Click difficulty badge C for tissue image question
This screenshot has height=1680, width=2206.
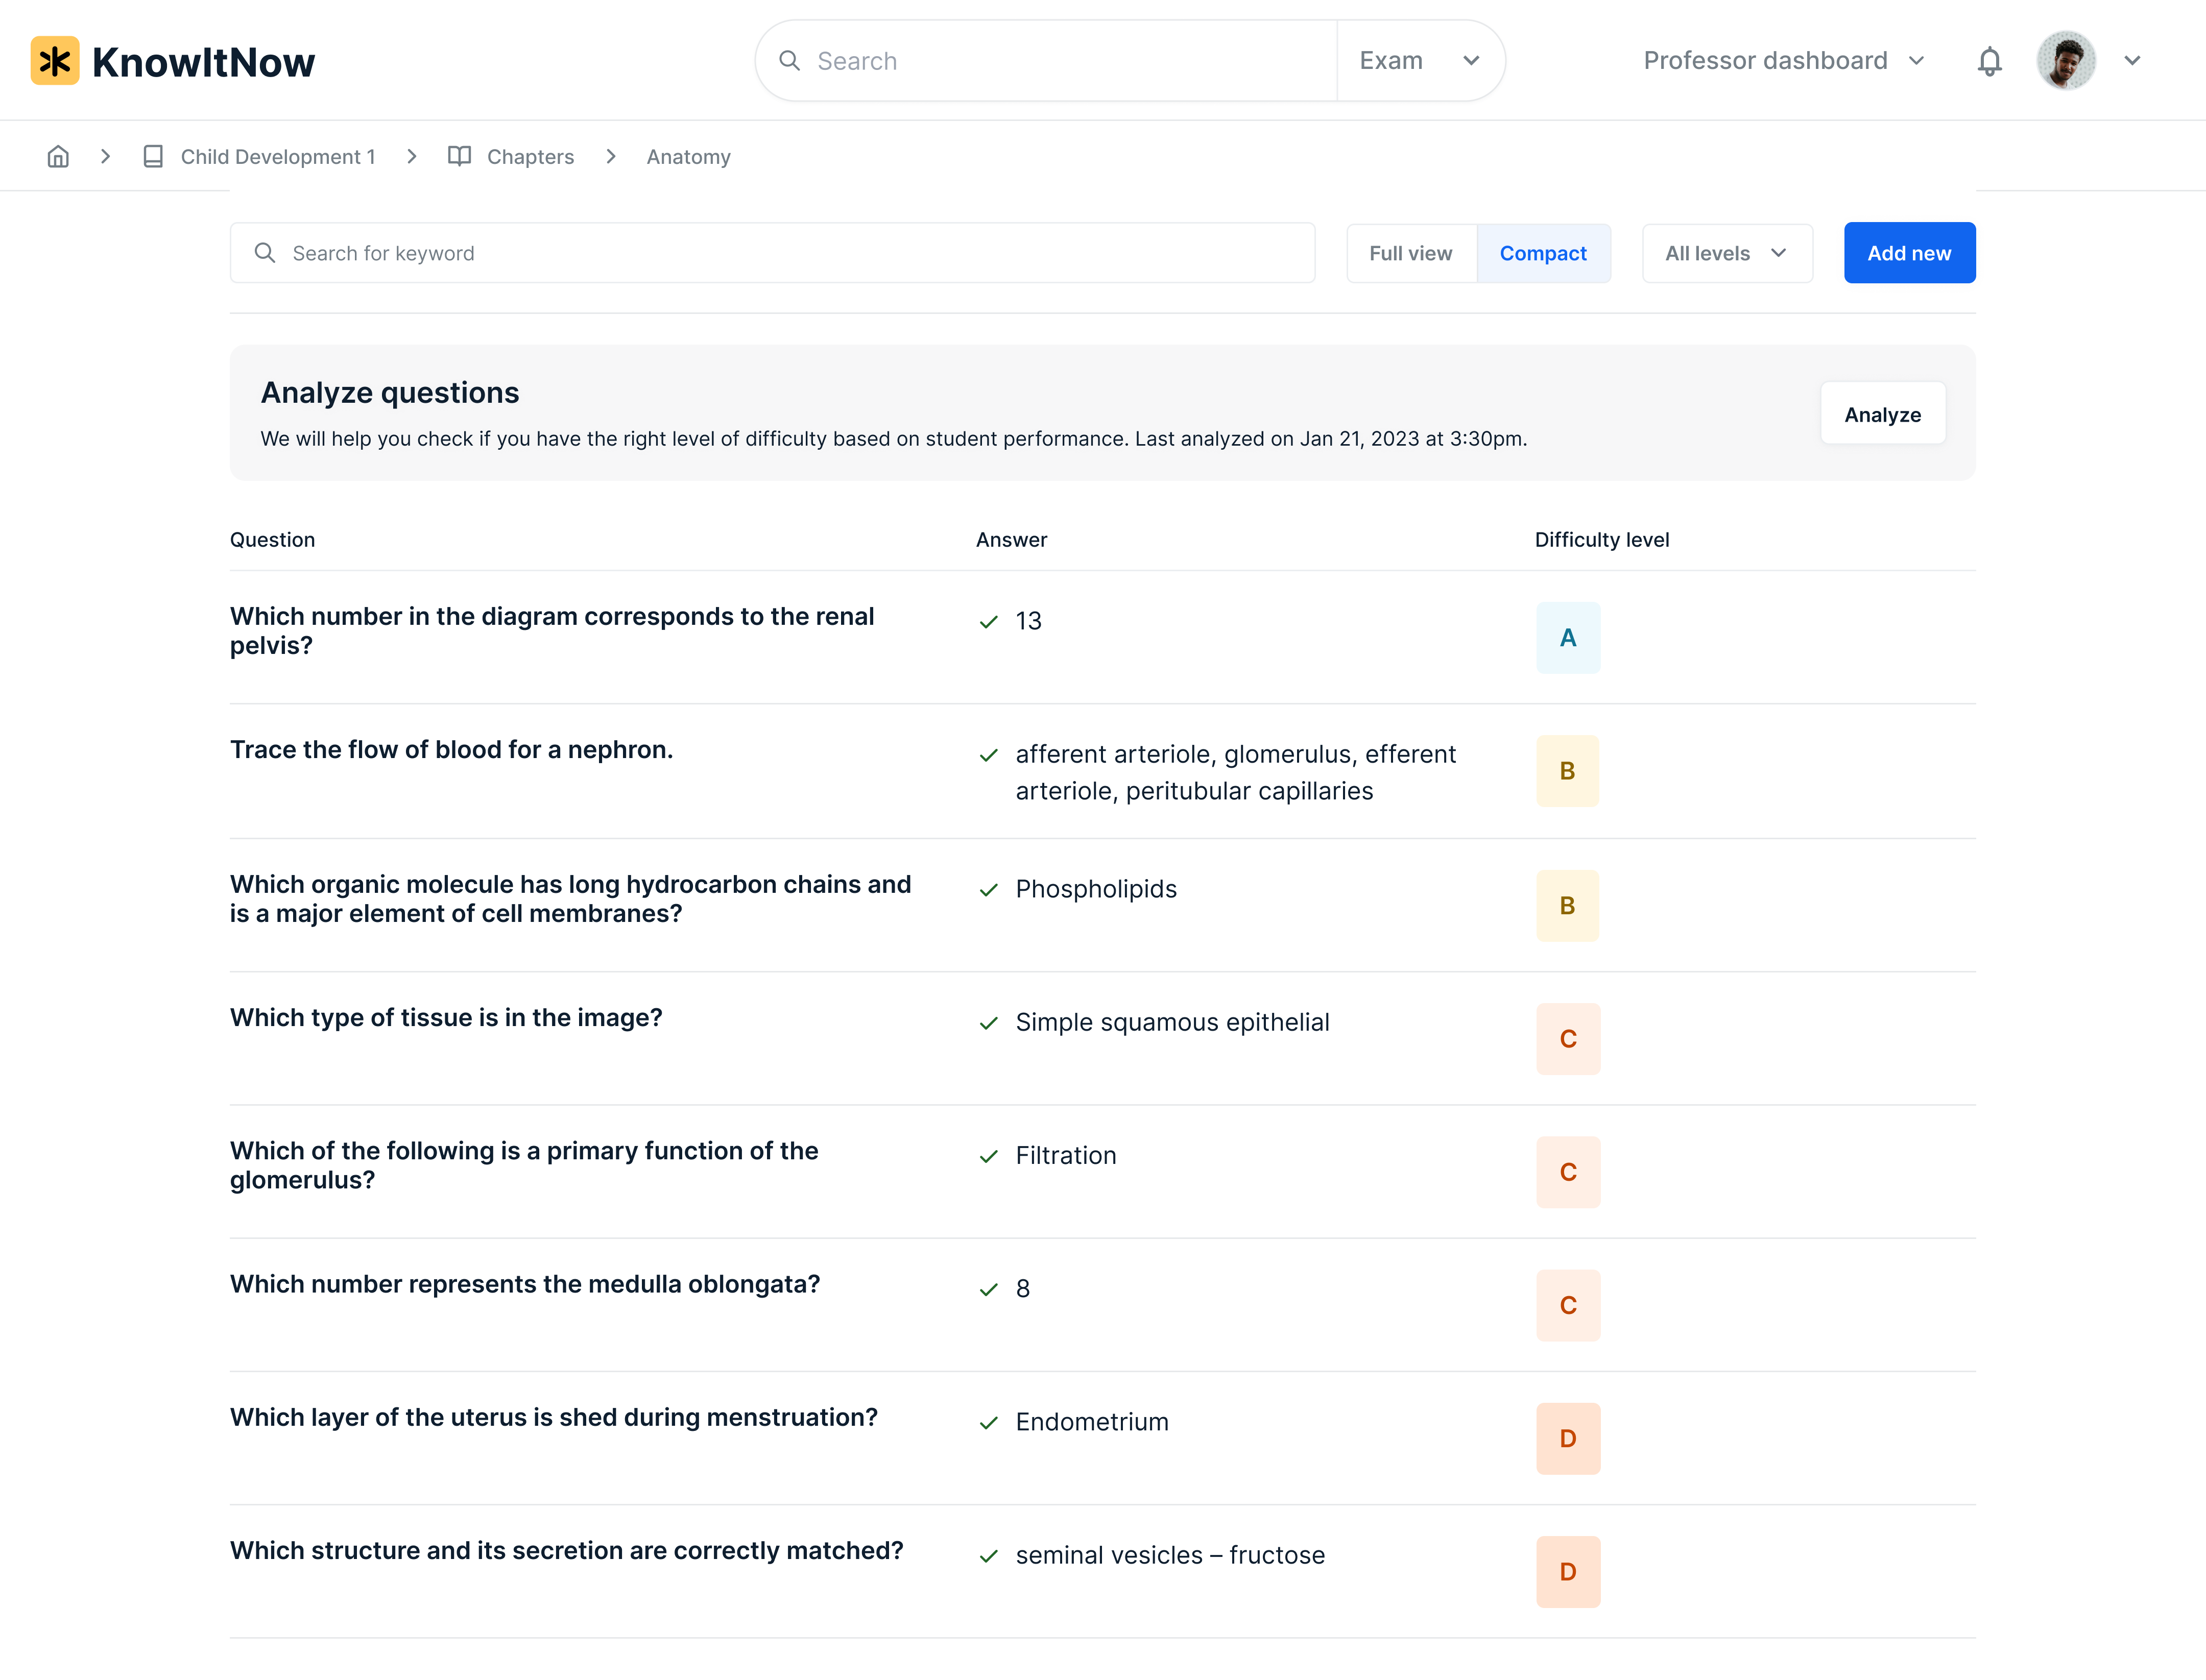click(x=1568, y=1039)
